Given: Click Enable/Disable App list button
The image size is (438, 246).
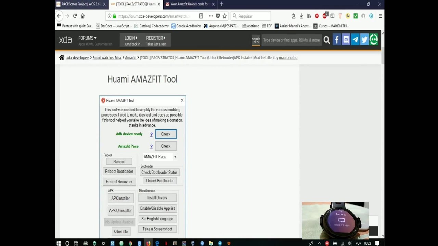Looking at the screenshot, I should coord(157,208).
